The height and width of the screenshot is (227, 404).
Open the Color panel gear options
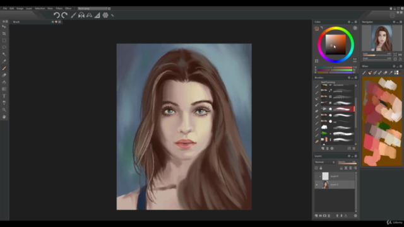[349, 22]
